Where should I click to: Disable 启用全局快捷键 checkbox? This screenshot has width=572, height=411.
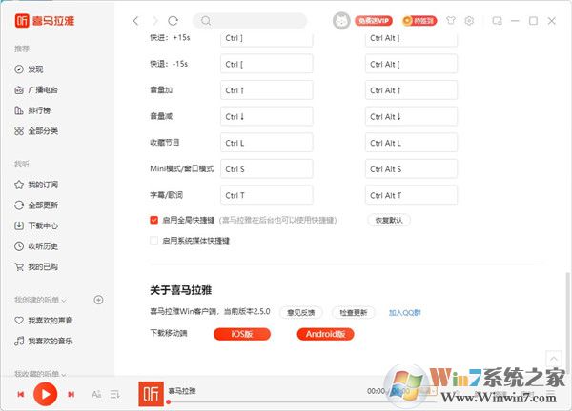pyautogui.click(x=153, y=220)
